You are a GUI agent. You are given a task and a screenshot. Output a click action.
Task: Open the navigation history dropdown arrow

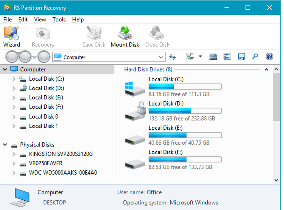pyautogui.click(x=34, y=57)
